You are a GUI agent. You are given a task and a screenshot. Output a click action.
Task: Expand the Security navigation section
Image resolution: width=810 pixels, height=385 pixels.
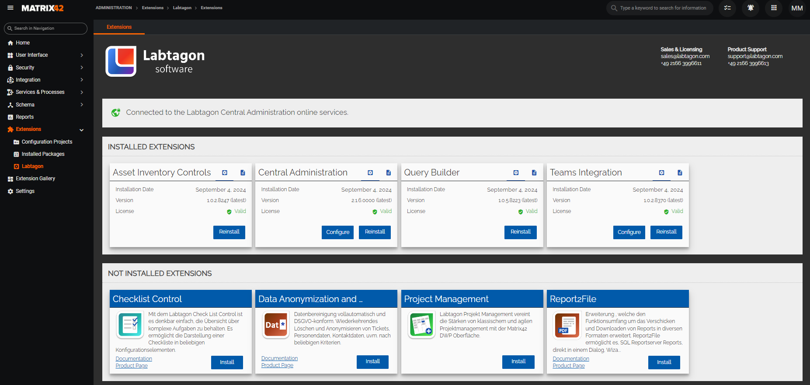(x=82, y=68)
